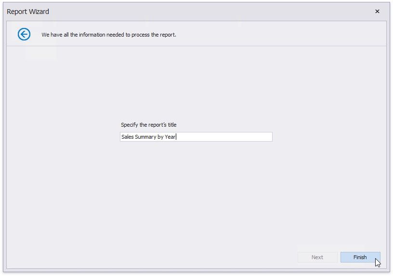The image size is (393, 276).
Task: Click the "We have all the information" header message
Action: [x=108, y=35]
